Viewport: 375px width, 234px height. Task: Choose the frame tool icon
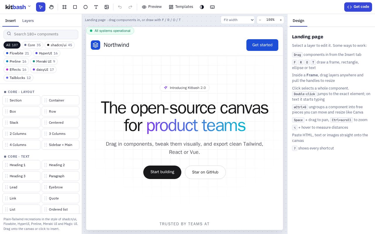(x=64, y=7)
